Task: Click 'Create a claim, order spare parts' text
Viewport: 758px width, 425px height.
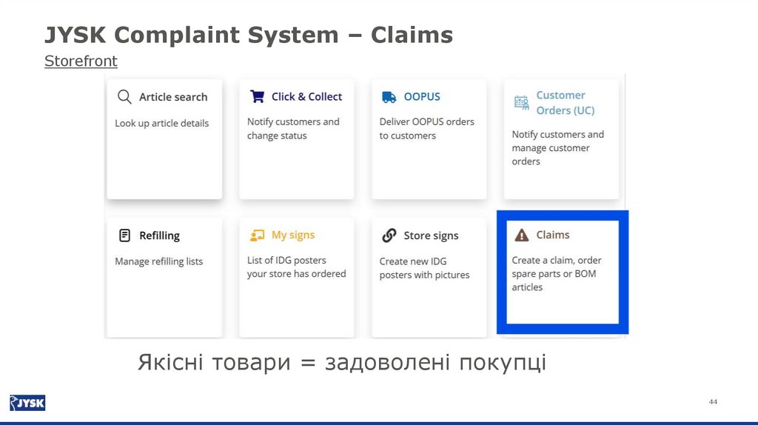Action: (557, 274)
